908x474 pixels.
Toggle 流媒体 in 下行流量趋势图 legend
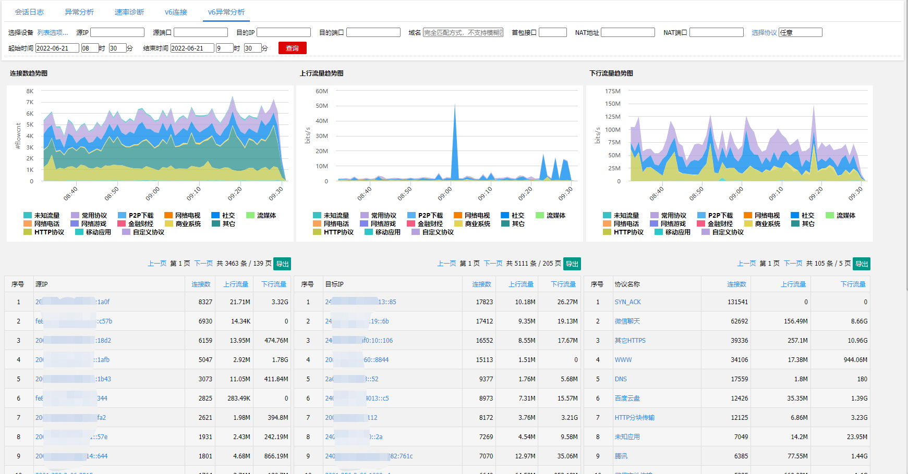click(x=841, y=215)
